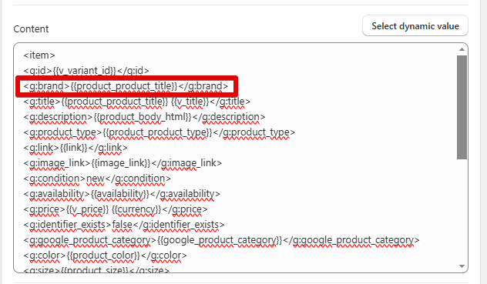This screenshot has height=284, width=487.
Task: Click the g:availability line
Action: click(122, 194)
